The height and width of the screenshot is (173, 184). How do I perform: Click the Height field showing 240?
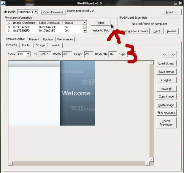89,54
